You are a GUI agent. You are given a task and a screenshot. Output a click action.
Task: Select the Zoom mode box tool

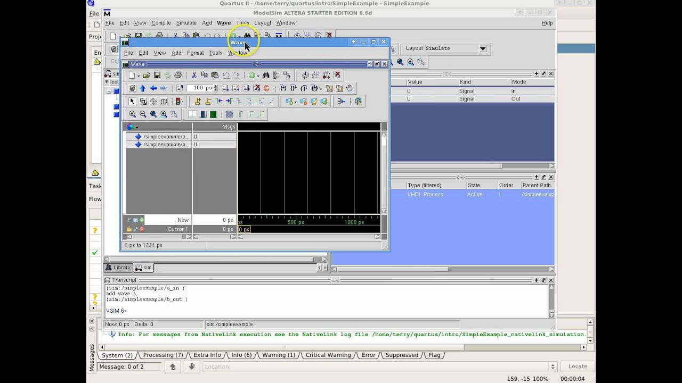coord(143,101)
